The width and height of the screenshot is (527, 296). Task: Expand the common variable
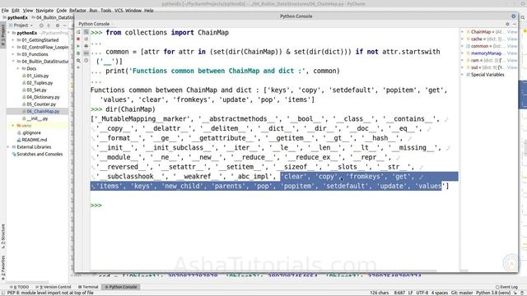coord(463,46)
